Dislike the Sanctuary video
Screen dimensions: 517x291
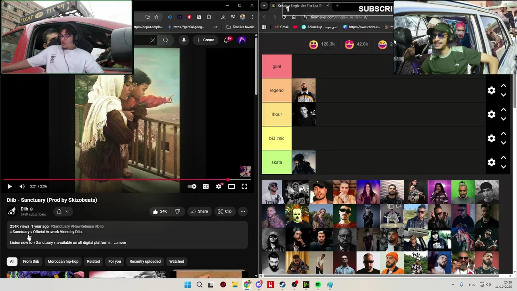177,211
